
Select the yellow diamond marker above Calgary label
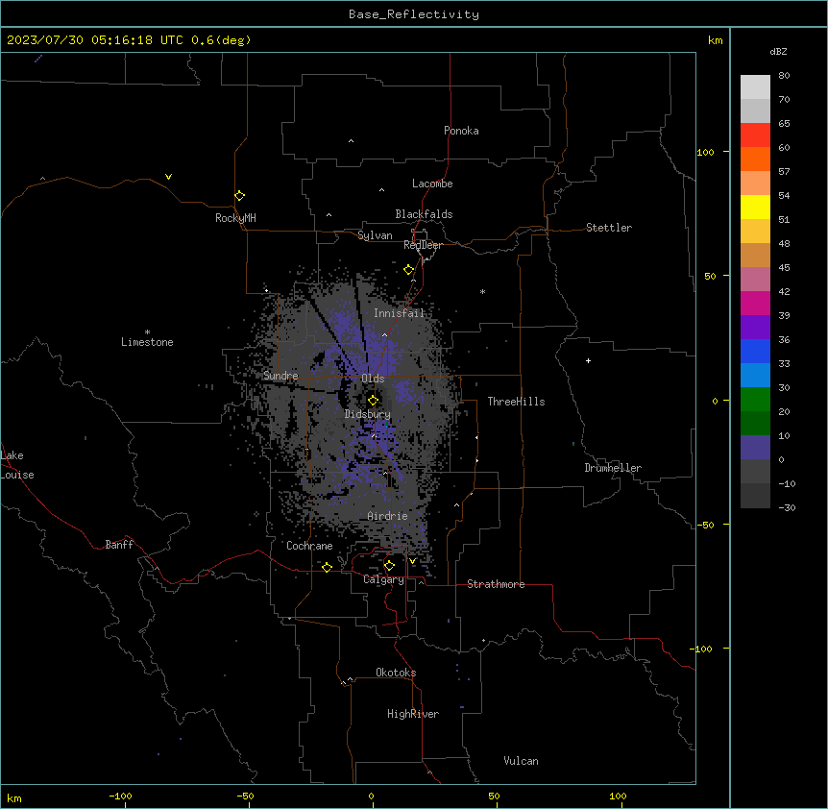coord(389,566)
